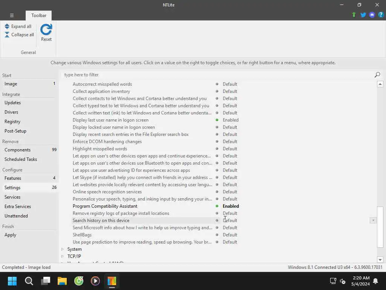
Task: Toggle Highlight misspelled words Default value
Action: 230,149
